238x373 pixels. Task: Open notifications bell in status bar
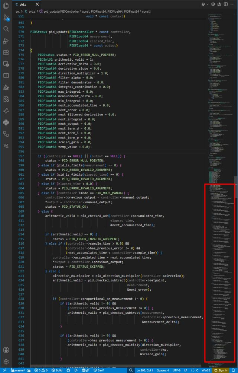(233, 370)
